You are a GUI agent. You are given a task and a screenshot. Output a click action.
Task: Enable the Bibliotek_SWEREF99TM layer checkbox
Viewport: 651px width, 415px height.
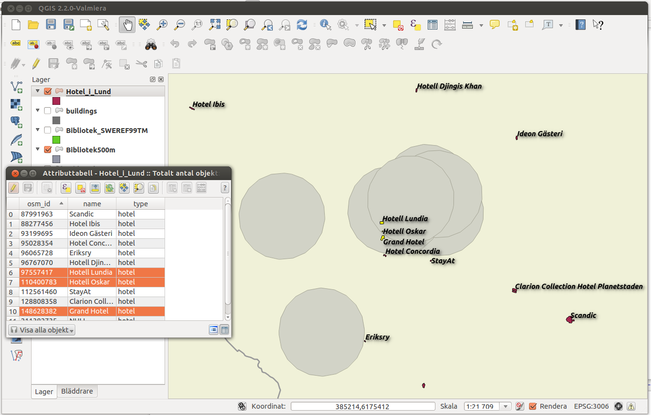coord(48,130)
